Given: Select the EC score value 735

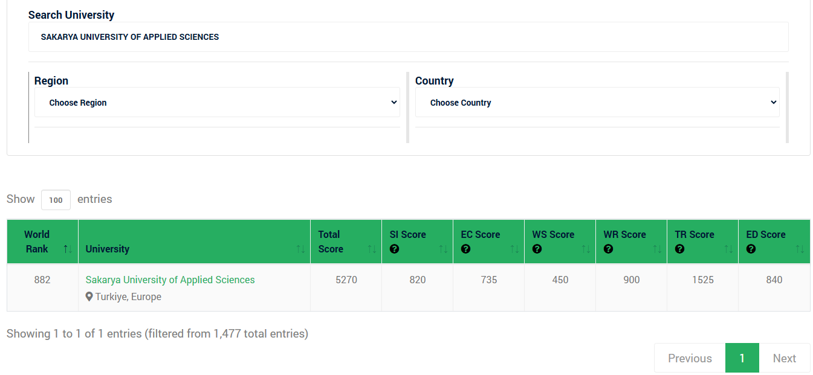Looking at the screenshot, I should point(489,280).
